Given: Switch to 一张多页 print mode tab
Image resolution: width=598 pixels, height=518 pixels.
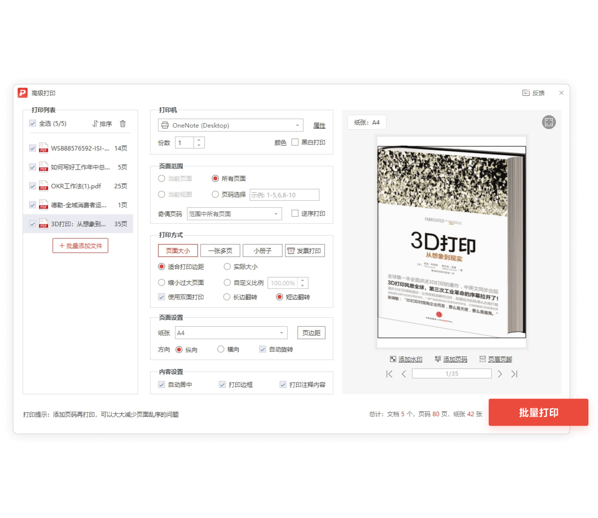Looking at the screenshot, I should [x=220, y=251].
